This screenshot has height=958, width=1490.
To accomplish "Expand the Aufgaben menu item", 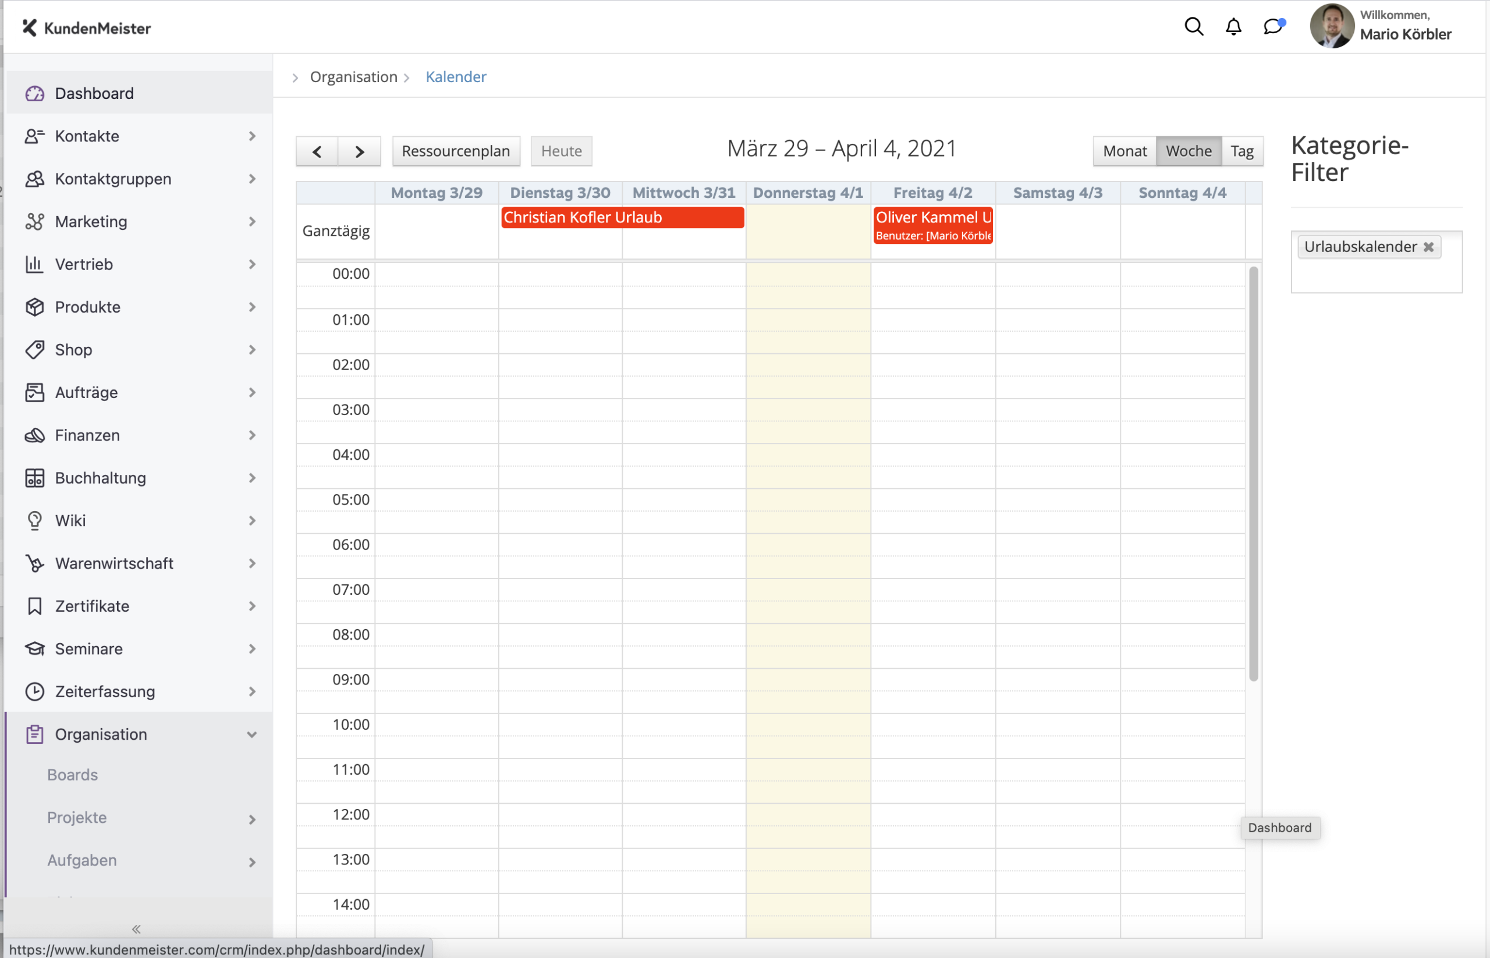I will click(x=252, y=860).
